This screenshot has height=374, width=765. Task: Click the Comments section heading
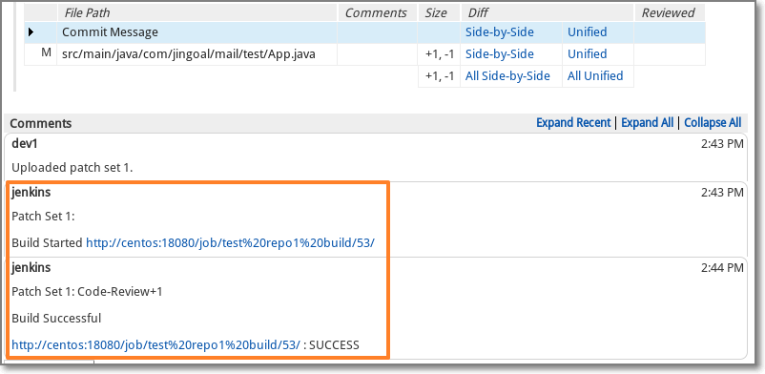41,123
